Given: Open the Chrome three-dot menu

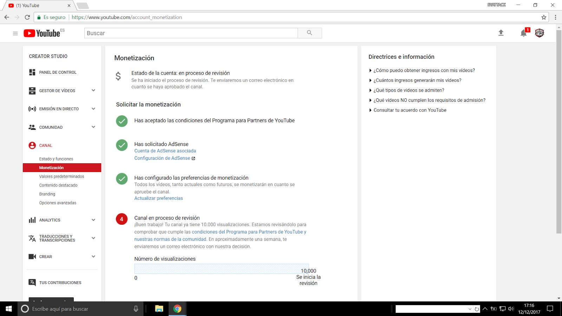Looking at the screenshot, I should point(555,17).
